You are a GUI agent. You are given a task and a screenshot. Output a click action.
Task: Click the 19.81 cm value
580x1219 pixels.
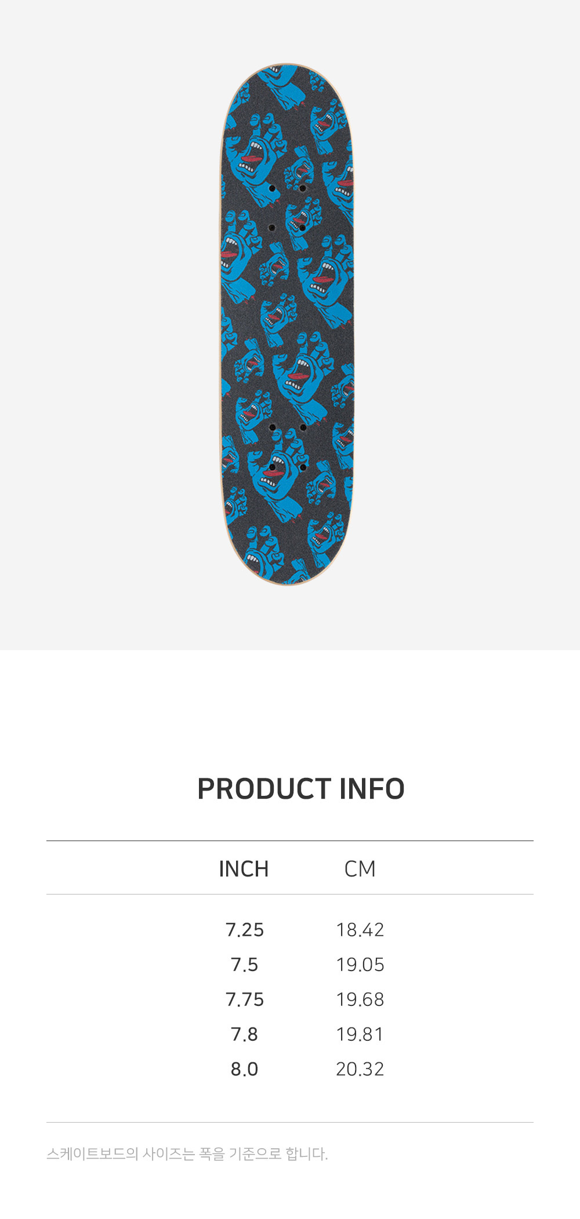tap(360, 1034)
